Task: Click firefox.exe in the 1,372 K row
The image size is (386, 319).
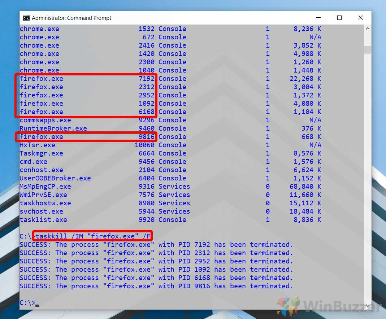Action: [42, 95]
